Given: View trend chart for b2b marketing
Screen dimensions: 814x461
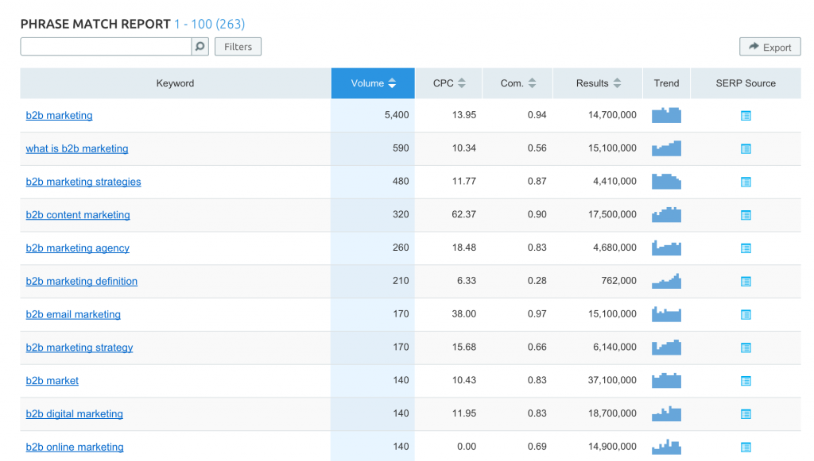Looking at the screenshot, I should 667,115.
